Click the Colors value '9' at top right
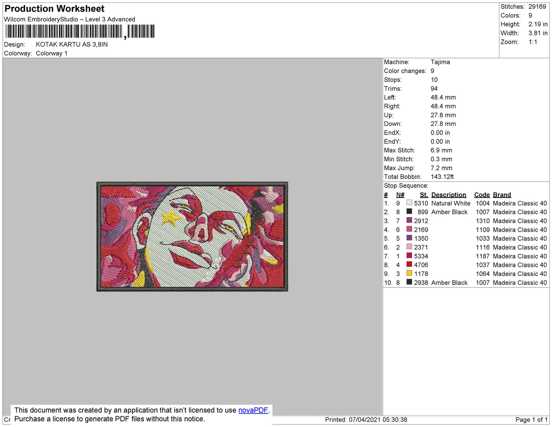Image resolution: width=552 pixels, height=427 pixels. tap(530, 15)
